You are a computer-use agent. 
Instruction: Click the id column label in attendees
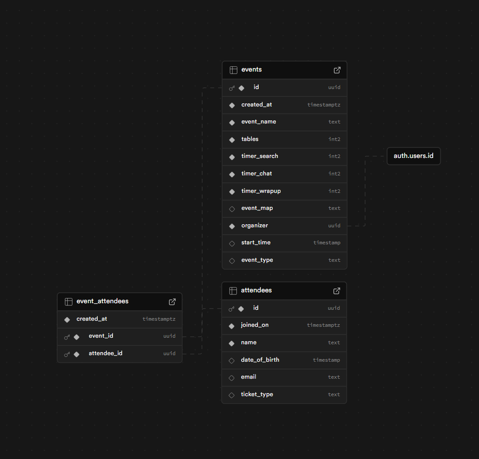click(256, 308)
